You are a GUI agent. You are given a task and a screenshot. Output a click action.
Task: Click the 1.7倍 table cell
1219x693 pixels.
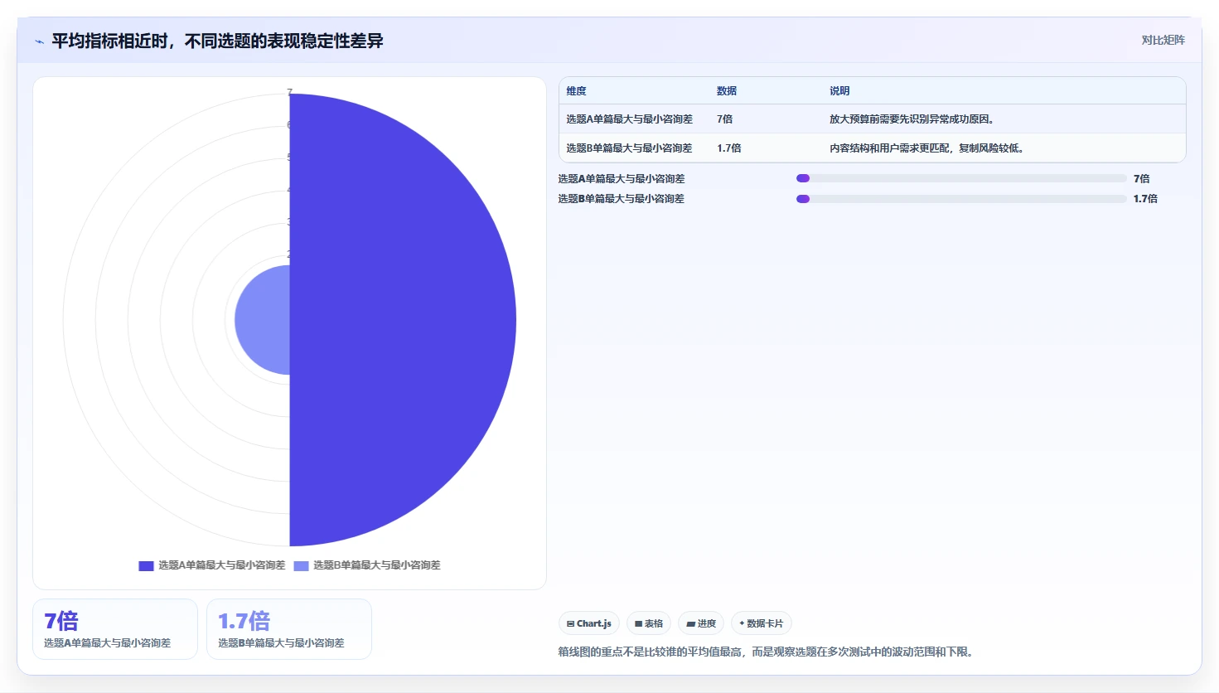coord(729,148)
